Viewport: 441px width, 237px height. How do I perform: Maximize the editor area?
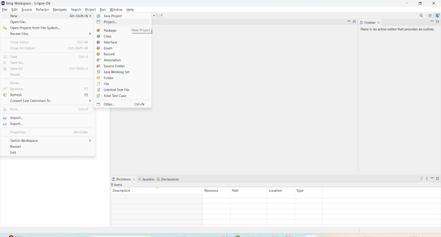point(354,21)
